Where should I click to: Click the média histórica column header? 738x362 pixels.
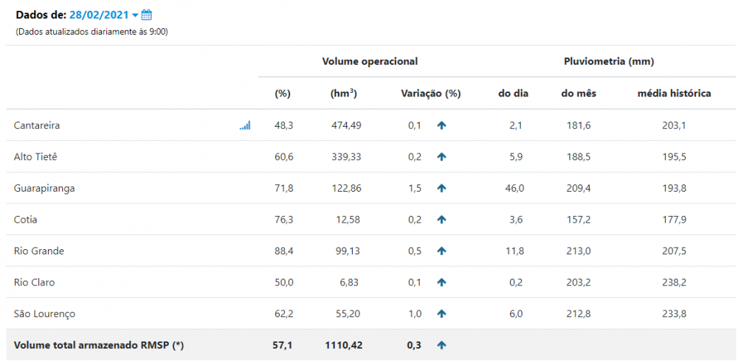pos(674,94)
